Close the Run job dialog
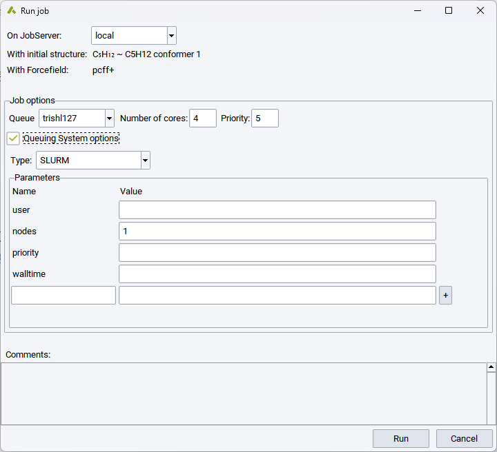Image resolution: width=497 pixels, height=452 pixels. click(480, 11)
